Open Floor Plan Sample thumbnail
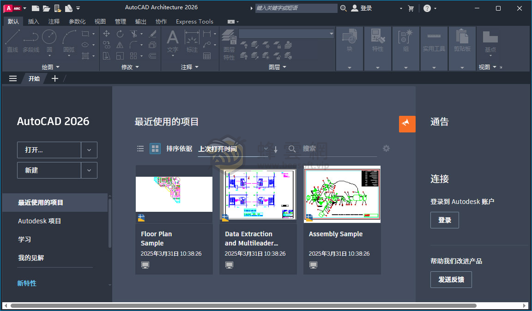 [174, 194]
